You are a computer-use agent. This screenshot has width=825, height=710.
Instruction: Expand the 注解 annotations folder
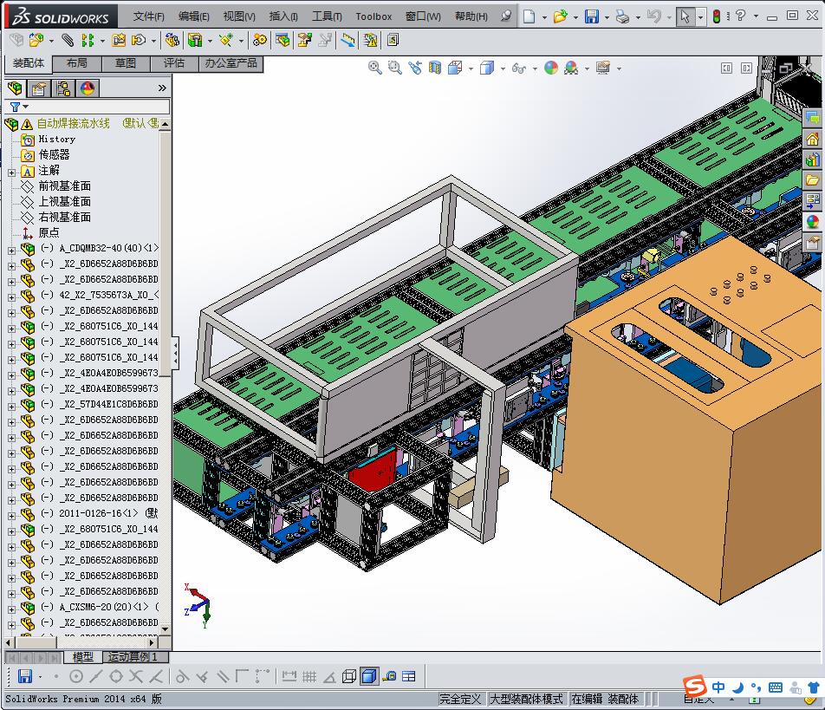11,173
